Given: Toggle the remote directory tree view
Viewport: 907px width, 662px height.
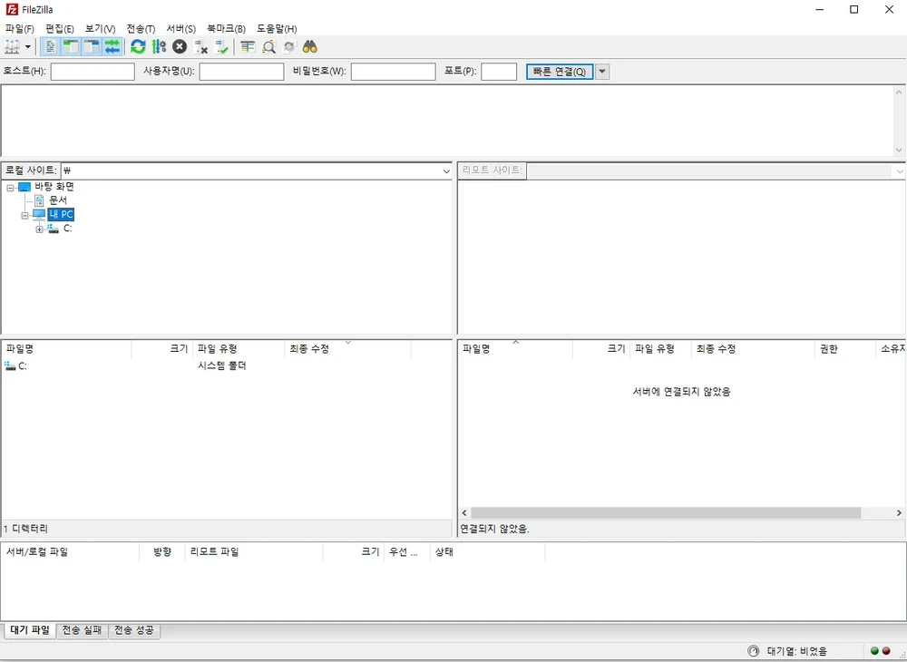Looking at the screenshot, I should (x=92, y=47).
